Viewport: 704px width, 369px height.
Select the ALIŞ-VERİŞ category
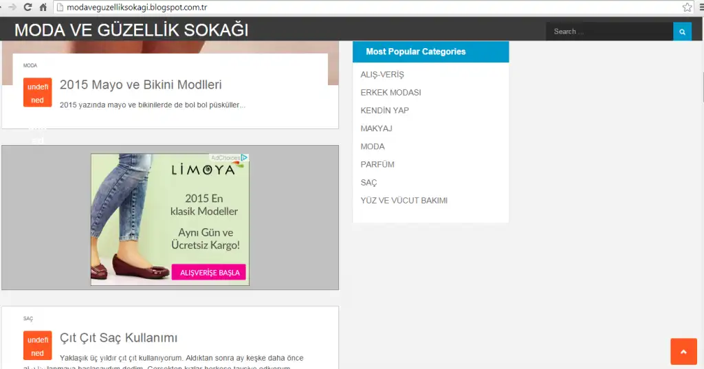coord(382,74)
